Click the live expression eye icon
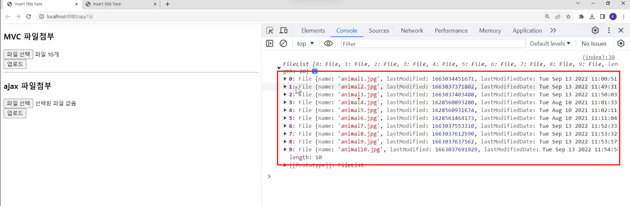630x206 pixels. (328, 43)
